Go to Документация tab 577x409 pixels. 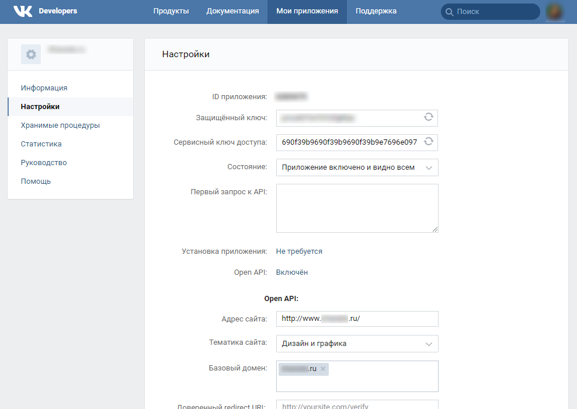(x=232, y=11)
